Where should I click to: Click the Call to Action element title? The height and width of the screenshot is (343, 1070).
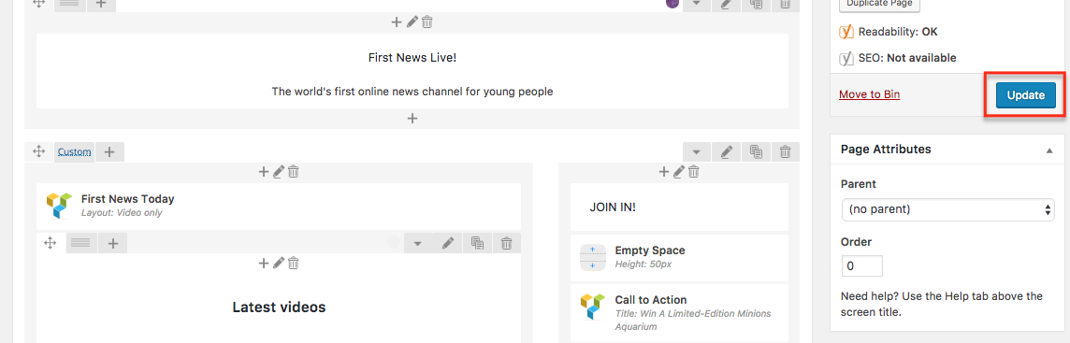651,300
